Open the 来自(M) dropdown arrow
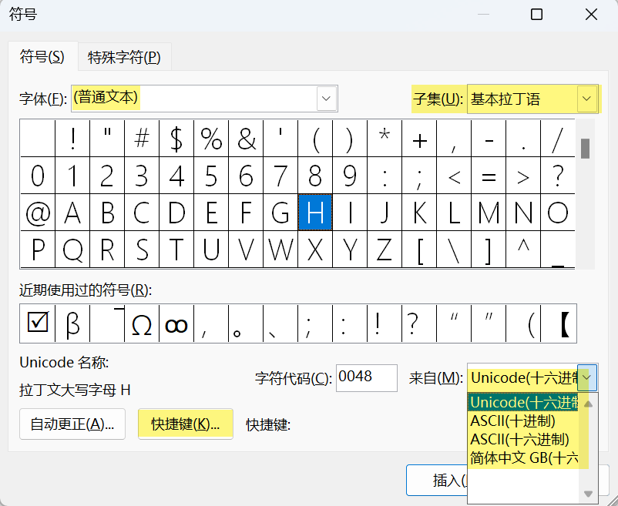The height and width of the screenshot is (506, 618). 587,377
